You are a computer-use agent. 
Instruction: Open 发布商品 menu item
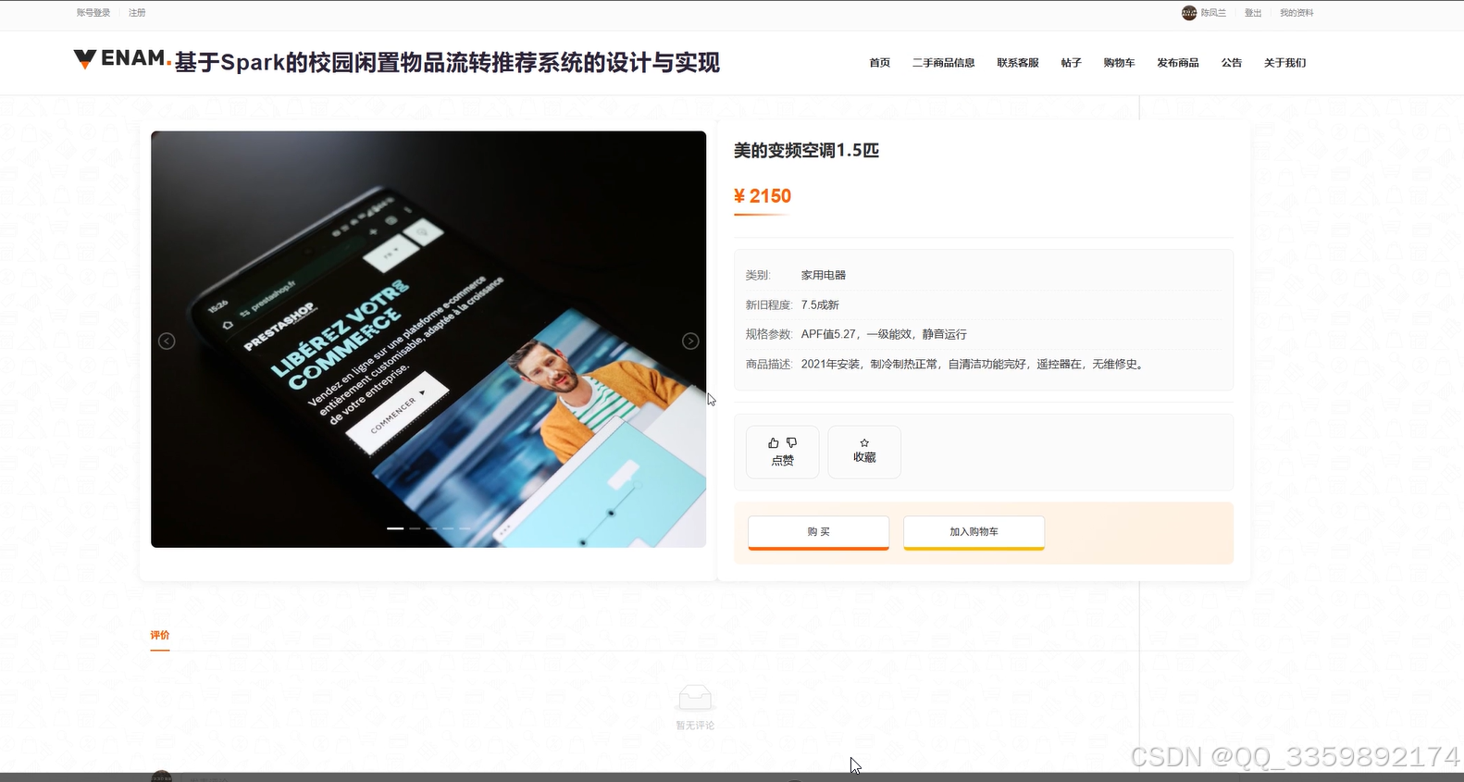pyautogui.click(x=1177, y=63)
